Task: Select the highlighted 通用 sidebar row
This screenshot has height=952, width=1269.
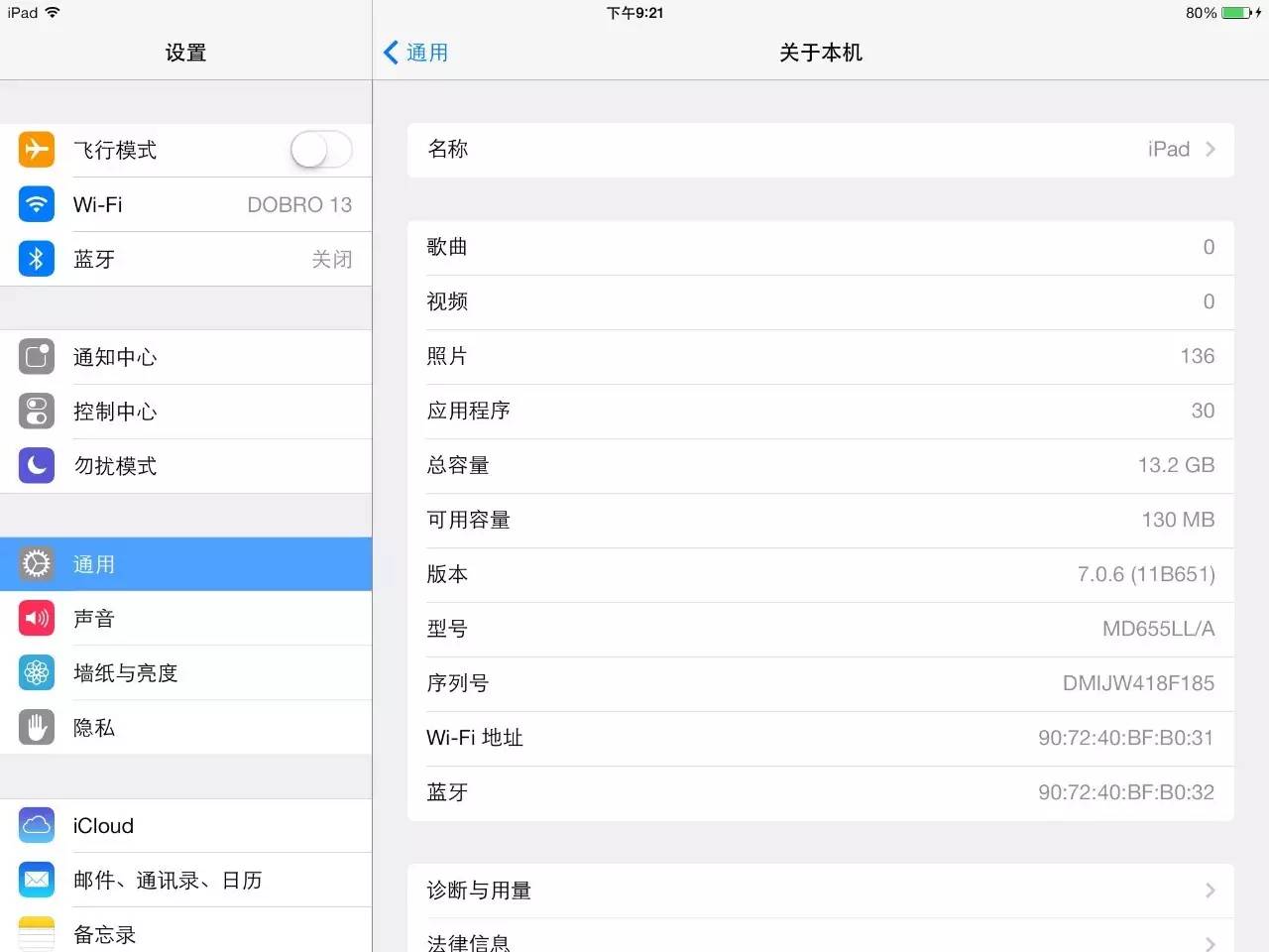Action: (x=186, y=564)
